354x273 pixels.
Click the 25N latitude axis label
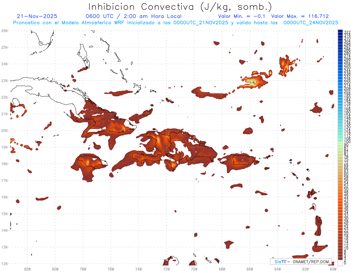click(4, 47)
